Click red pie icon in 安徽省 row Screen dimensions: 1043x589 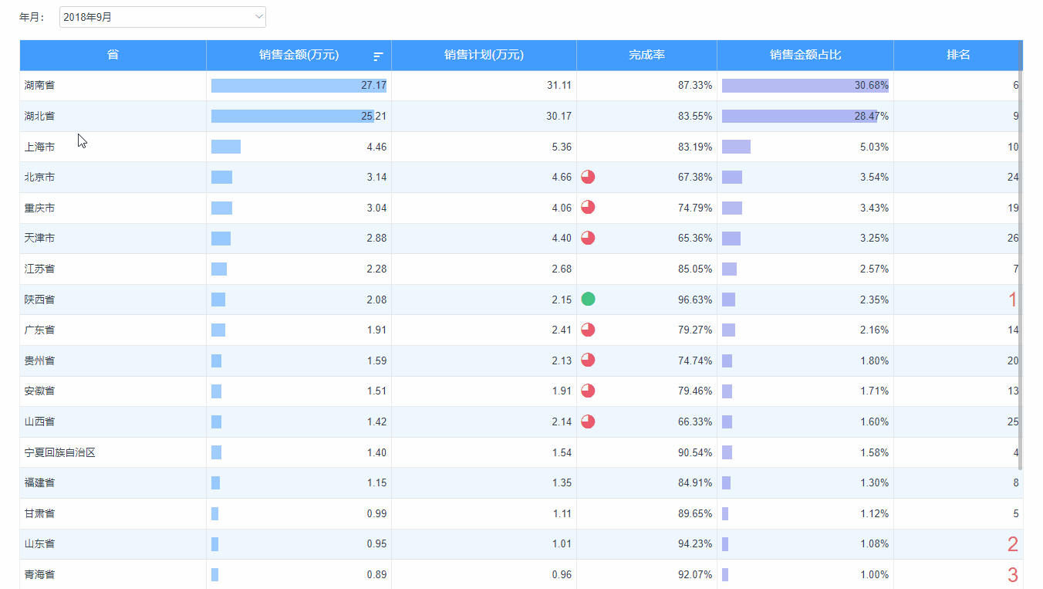pos(588,391)
